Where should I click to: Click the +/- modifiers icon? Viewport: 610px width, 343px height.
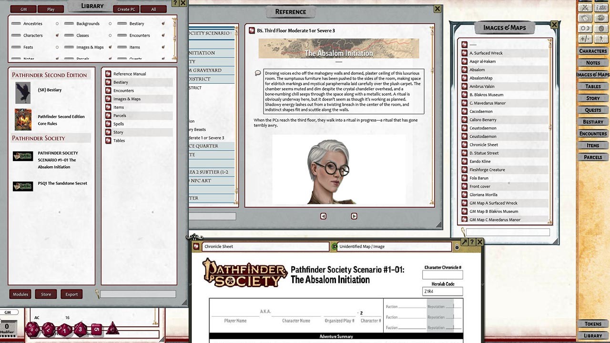pyautogui.click(x=585, y=39)
